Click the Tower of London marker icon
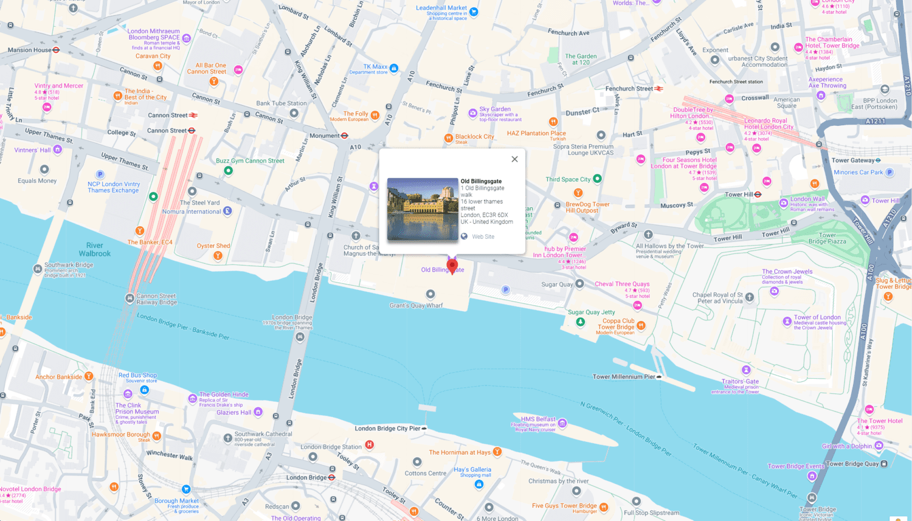The width and height of the screenshot is (912, 521). [x=787, y=320]
